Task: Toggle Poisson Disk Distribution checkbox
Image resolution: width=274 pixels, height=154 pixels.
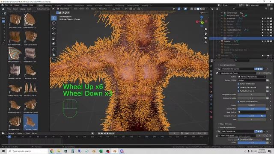Action: point(238,102)
